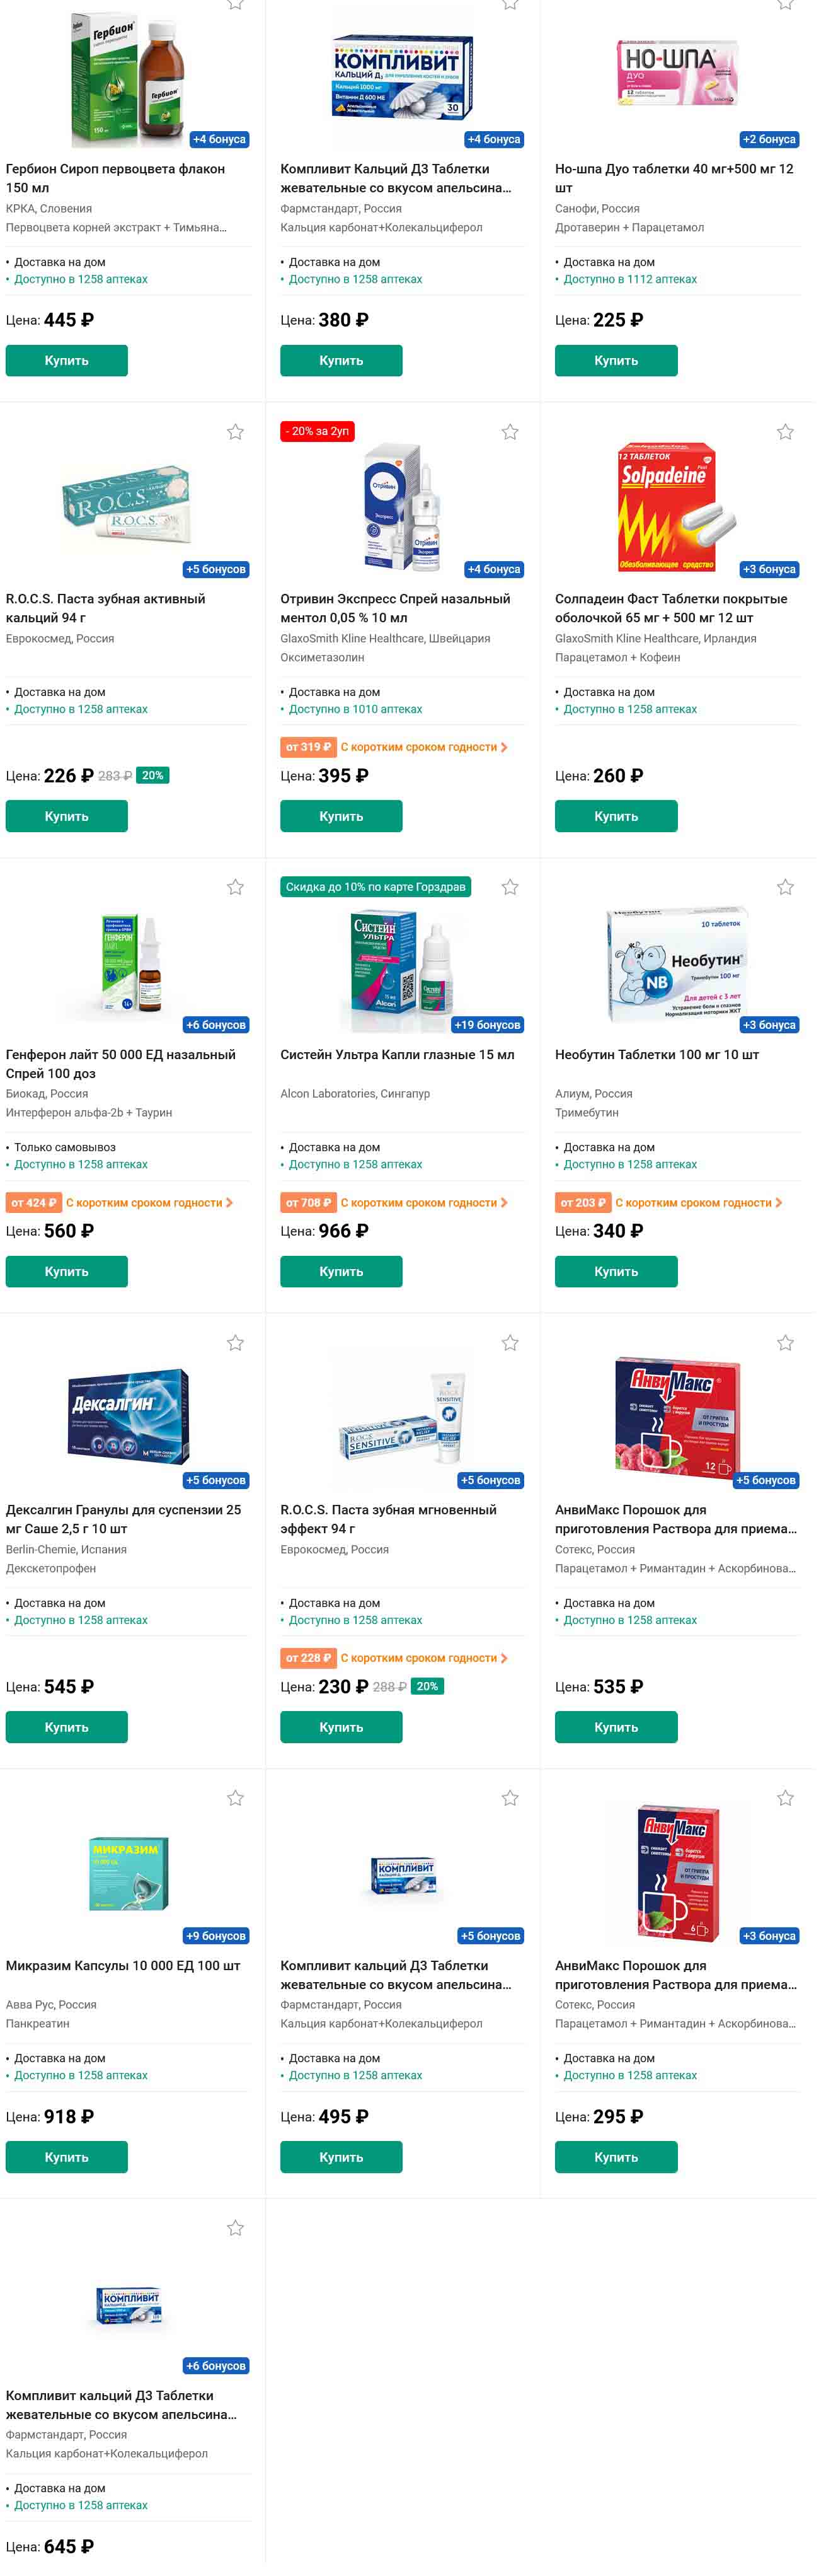Click 'Скидка до 10% по карте Горздрав' badge

pos(376,887)
